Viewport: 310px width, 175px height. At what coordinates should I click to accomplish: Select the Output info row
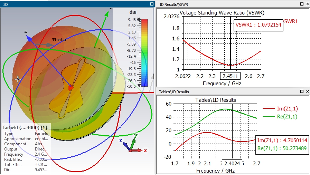(26, 149)
